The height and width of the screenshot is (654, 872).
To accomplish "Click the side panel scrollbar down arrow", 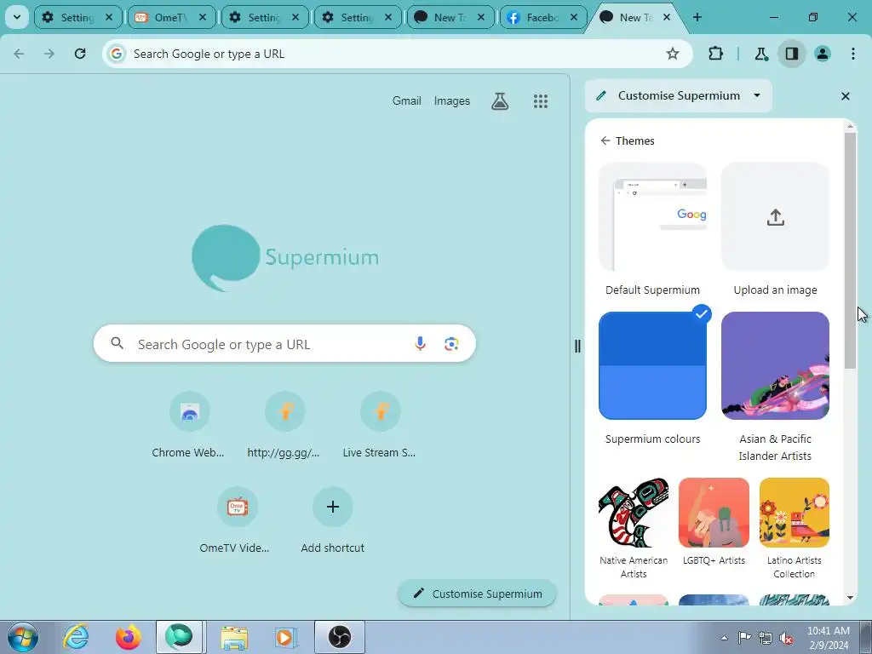I will (x=850, y=598).
